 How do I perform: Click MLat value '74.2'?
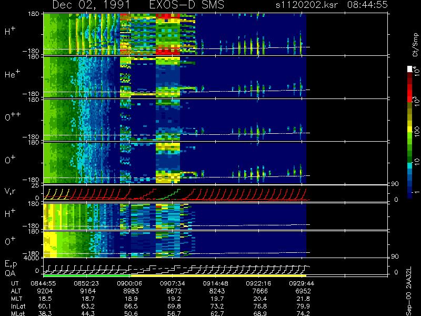[303, 313]
